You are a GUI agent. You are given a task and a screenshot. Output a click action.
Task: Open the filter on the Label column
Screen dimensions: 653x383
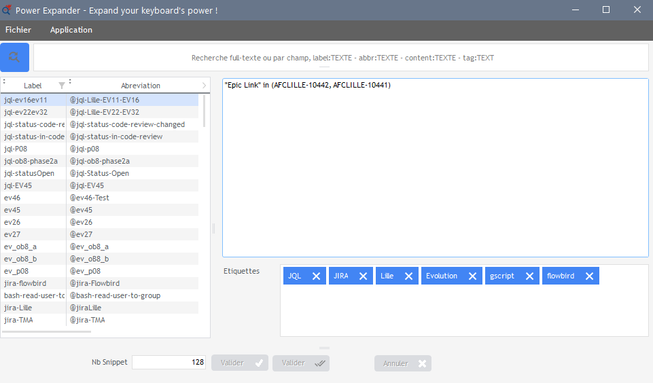pyautogui.click(x=62, y=86)
